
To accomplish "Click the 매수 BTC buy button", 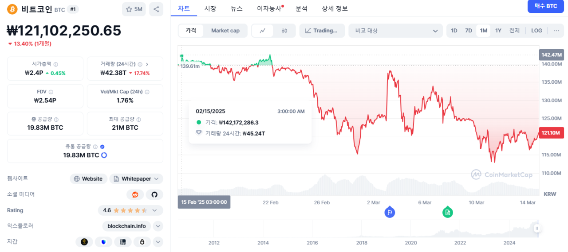I will point(545,6).
